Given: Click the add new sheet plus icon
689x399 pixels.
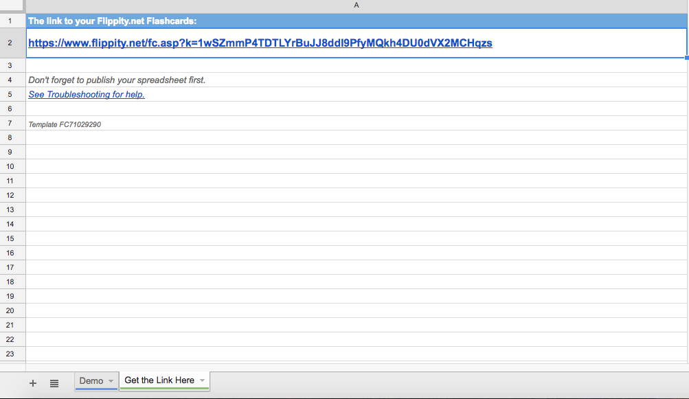Looking at the screenshot, I should click(x=32, y=383).
